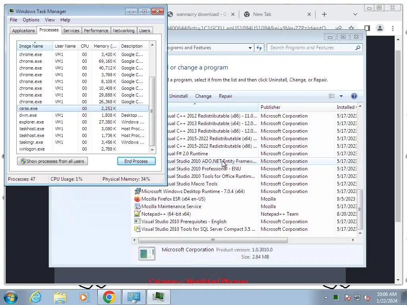
Task: Click search magnifier in Programs and Features
Action: point(358,48)
